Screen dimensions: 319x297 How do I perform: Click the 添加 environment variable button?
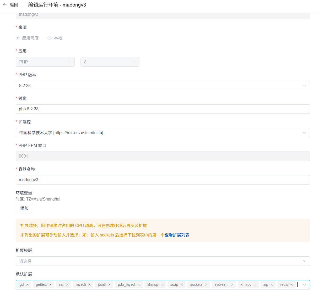pyautogui.click(x=24, y=208)
